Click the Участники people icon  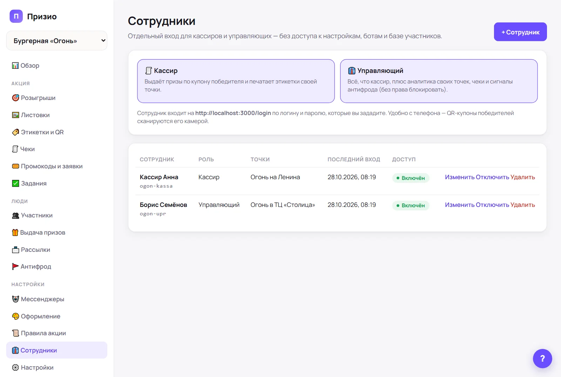15,215
